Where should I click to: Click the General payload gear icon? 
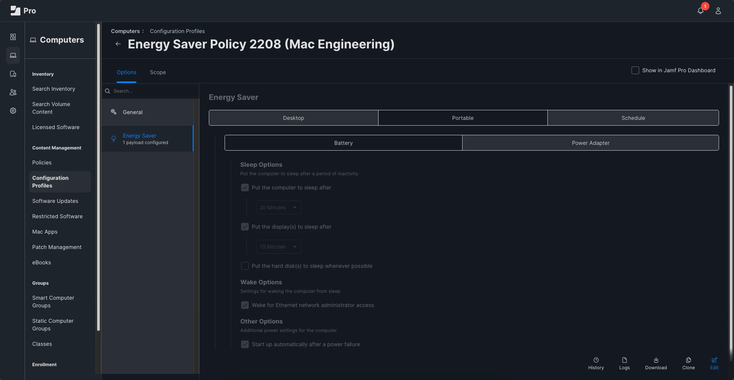tap(114, 112)
